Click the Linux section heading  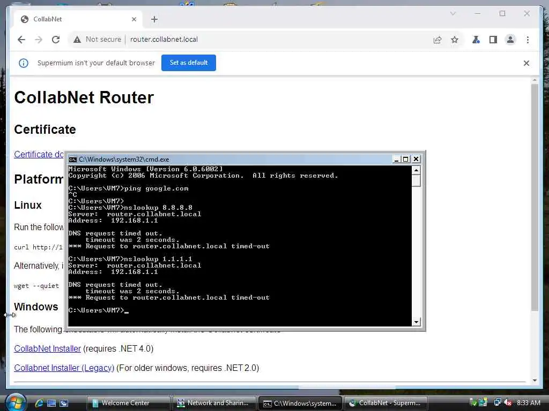click(x=28, y=205)
